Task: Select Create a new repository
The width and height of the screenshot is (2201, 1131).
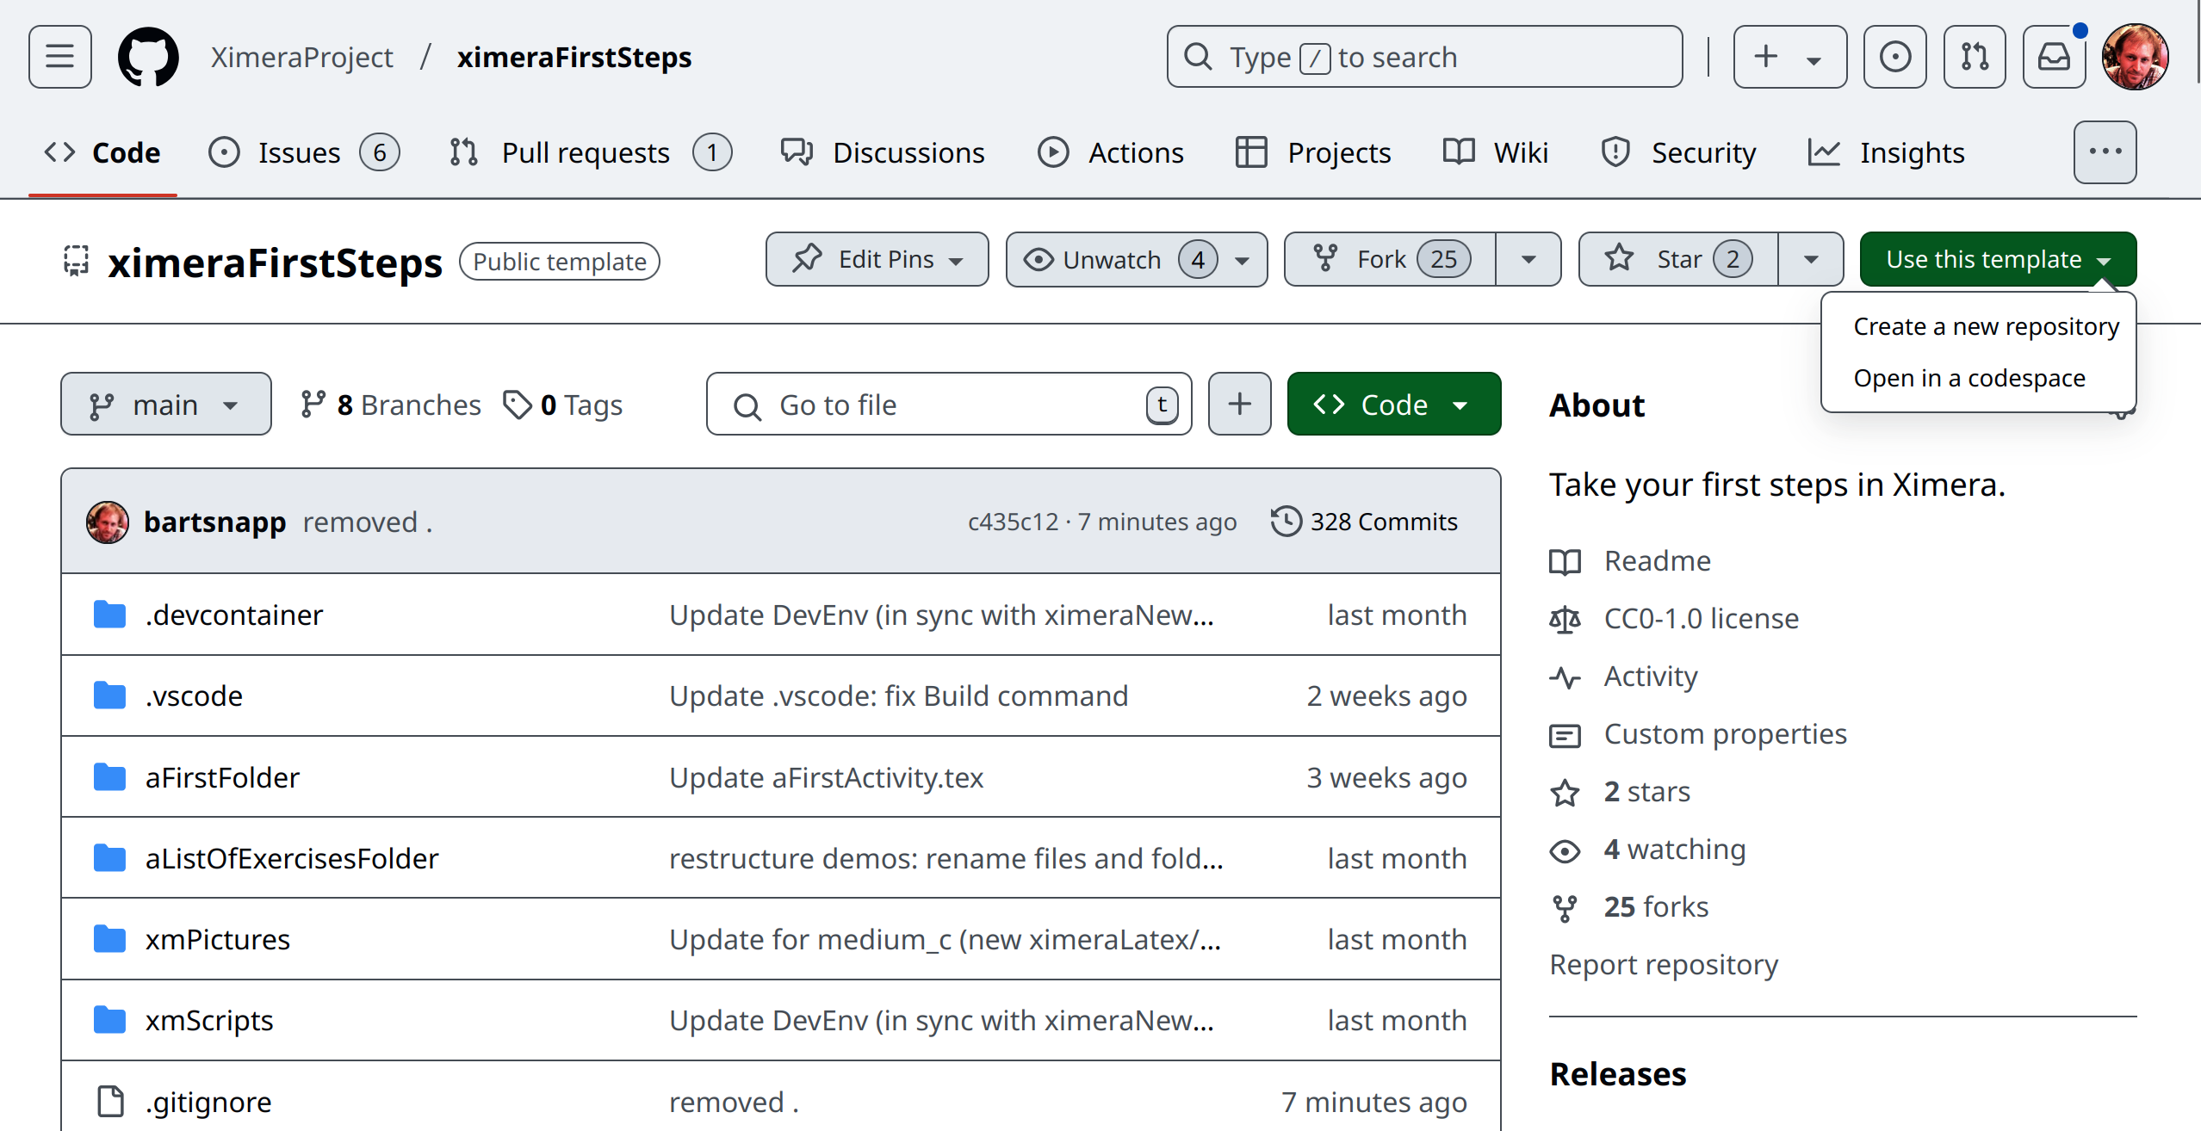Action: coord(1986,327)
